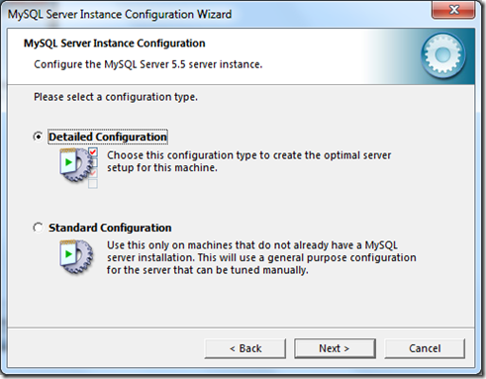486x379 pixels.
Task: Go back with the < Back button
Action: click(245, 348)
